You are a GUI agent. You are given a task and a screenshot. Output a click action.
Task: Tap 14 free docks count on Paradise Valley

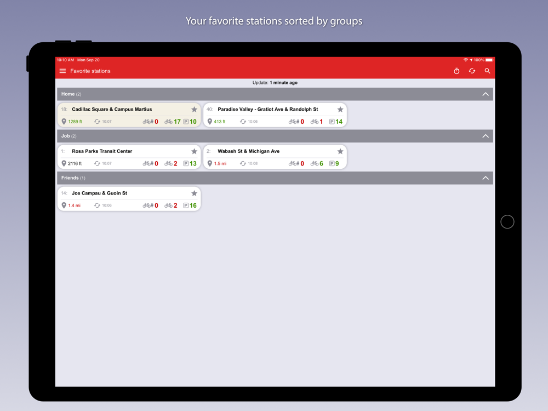(339, 122)
